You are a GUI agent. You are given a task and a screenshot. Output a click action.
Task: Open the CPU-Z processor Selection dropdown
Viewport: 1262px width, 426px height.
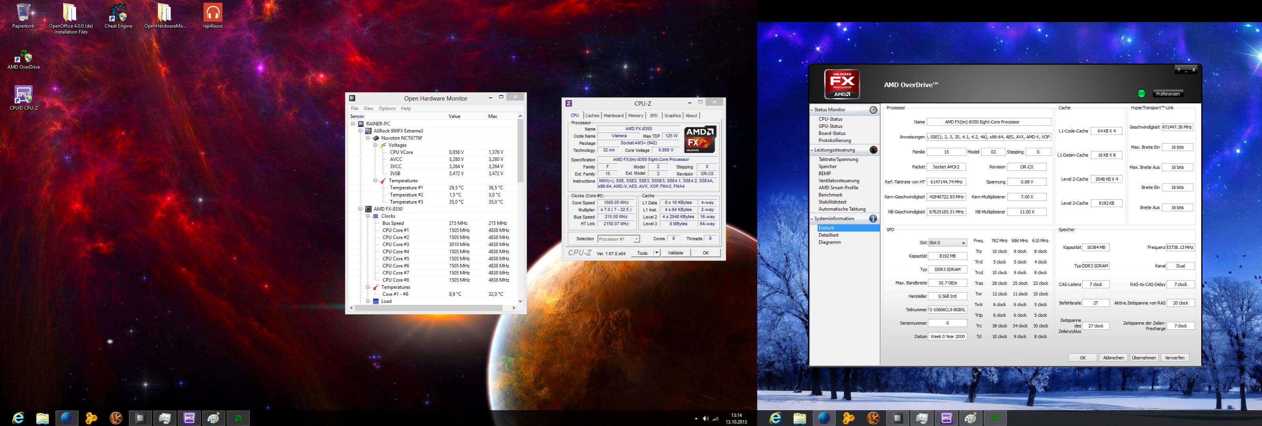pyautogui.click(x=636, y=239)
